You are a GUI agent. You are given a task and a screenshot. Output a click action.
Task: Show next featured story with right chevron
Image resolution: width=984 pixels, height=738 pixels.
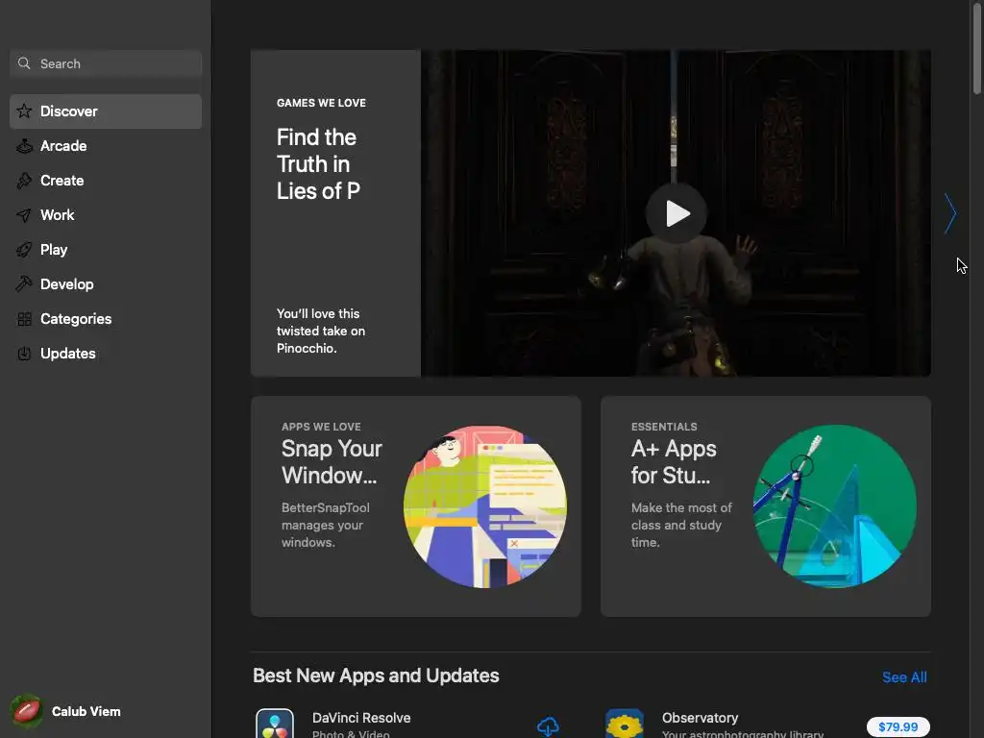click(950, 214)
